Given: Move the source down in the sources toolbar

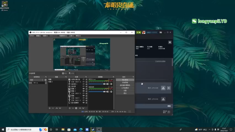Looking at the screenshot, I should click(x=83, y=108).
